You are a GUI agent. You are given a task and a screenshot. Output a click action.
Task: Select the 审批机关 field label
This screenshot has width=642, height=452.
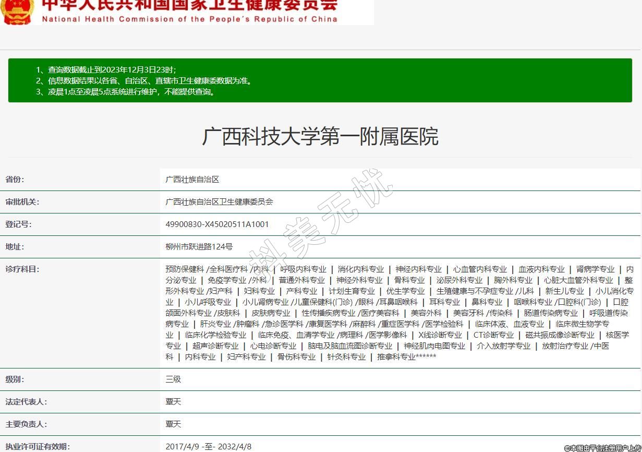click(22, 202)
